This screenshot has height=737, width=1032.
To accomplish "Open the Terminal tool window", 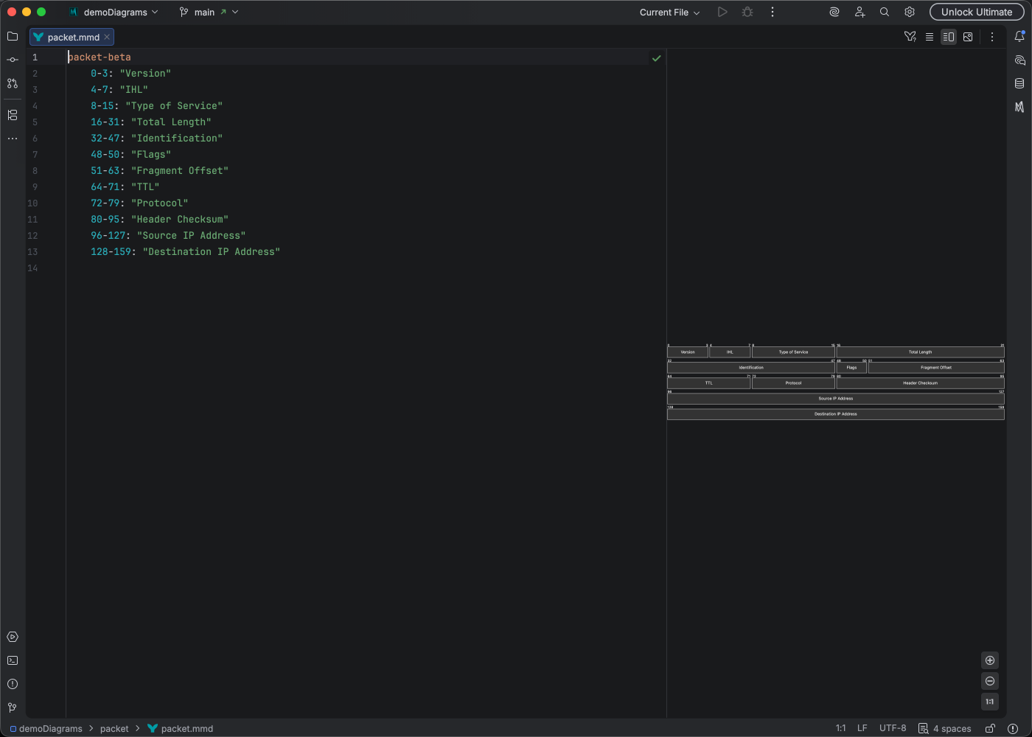I will [12, 660].
